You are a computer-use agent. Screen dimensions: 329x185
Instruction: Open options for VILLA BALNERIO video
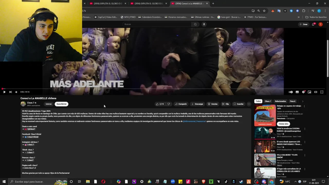(305, 155)
